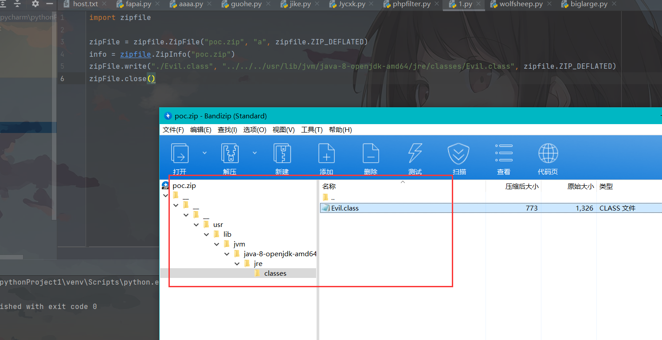662x340 pixels.
Task: Open PyCharm project panel settings gear
Action: [35, 4]
